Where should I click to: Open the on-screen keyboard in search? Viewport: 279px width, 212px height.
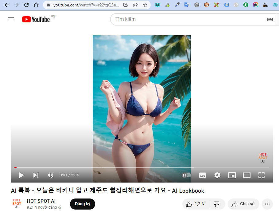pyautogui.click(x=270, y=19)
